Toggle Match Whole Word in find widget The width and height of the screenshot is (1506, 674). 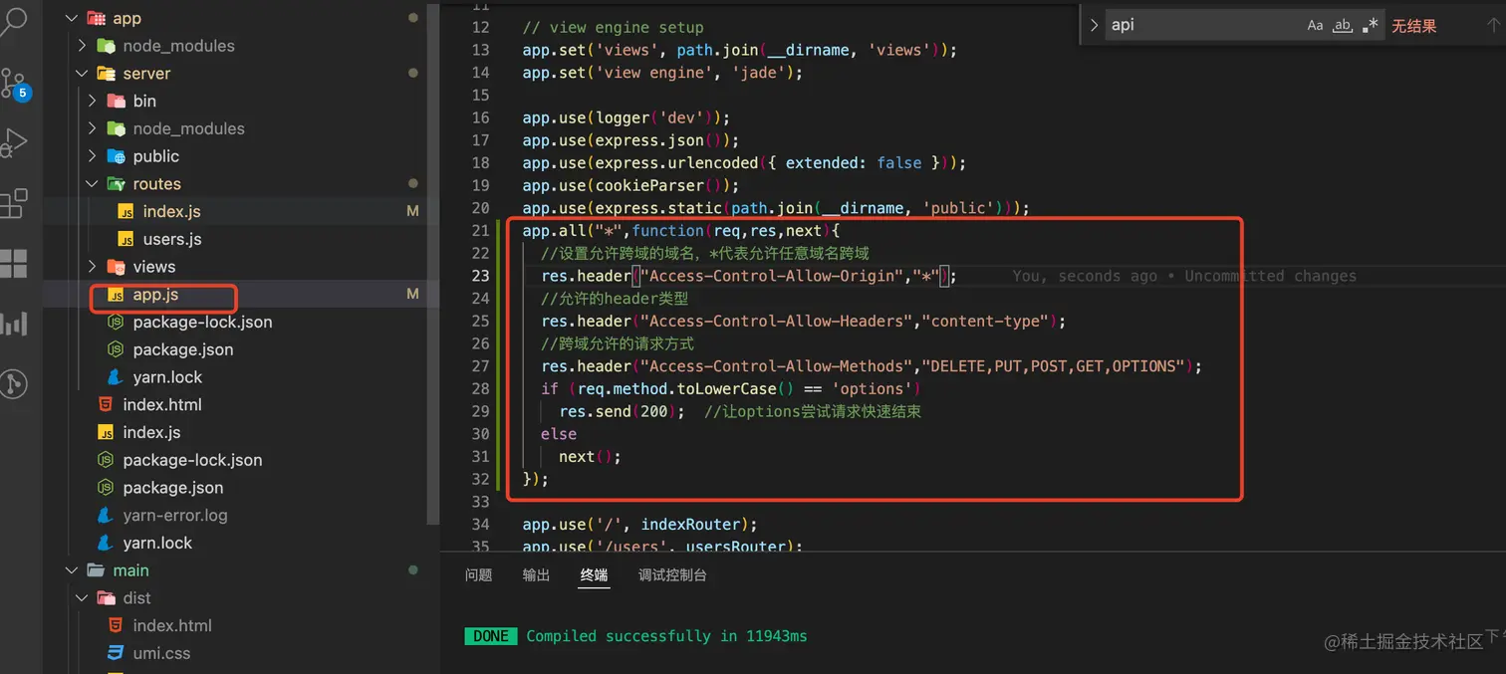point(1343,26)
